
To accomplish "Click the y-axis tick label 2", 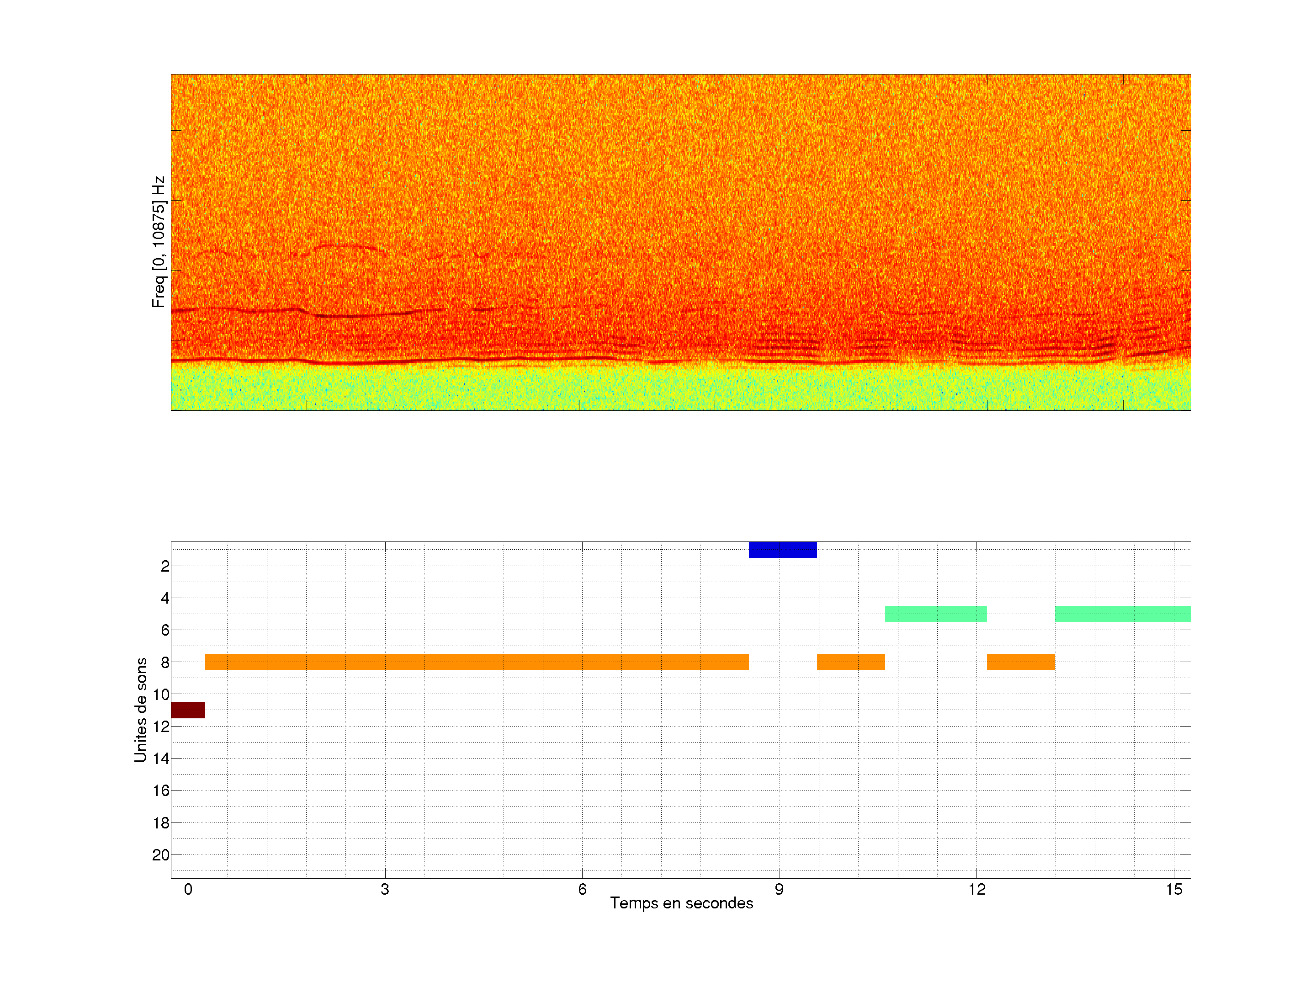I will coord(165,566).
